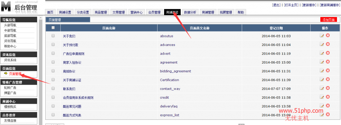Click the 退出 logout link
This screenshot has height=125, width=341.
click(276, 5)
